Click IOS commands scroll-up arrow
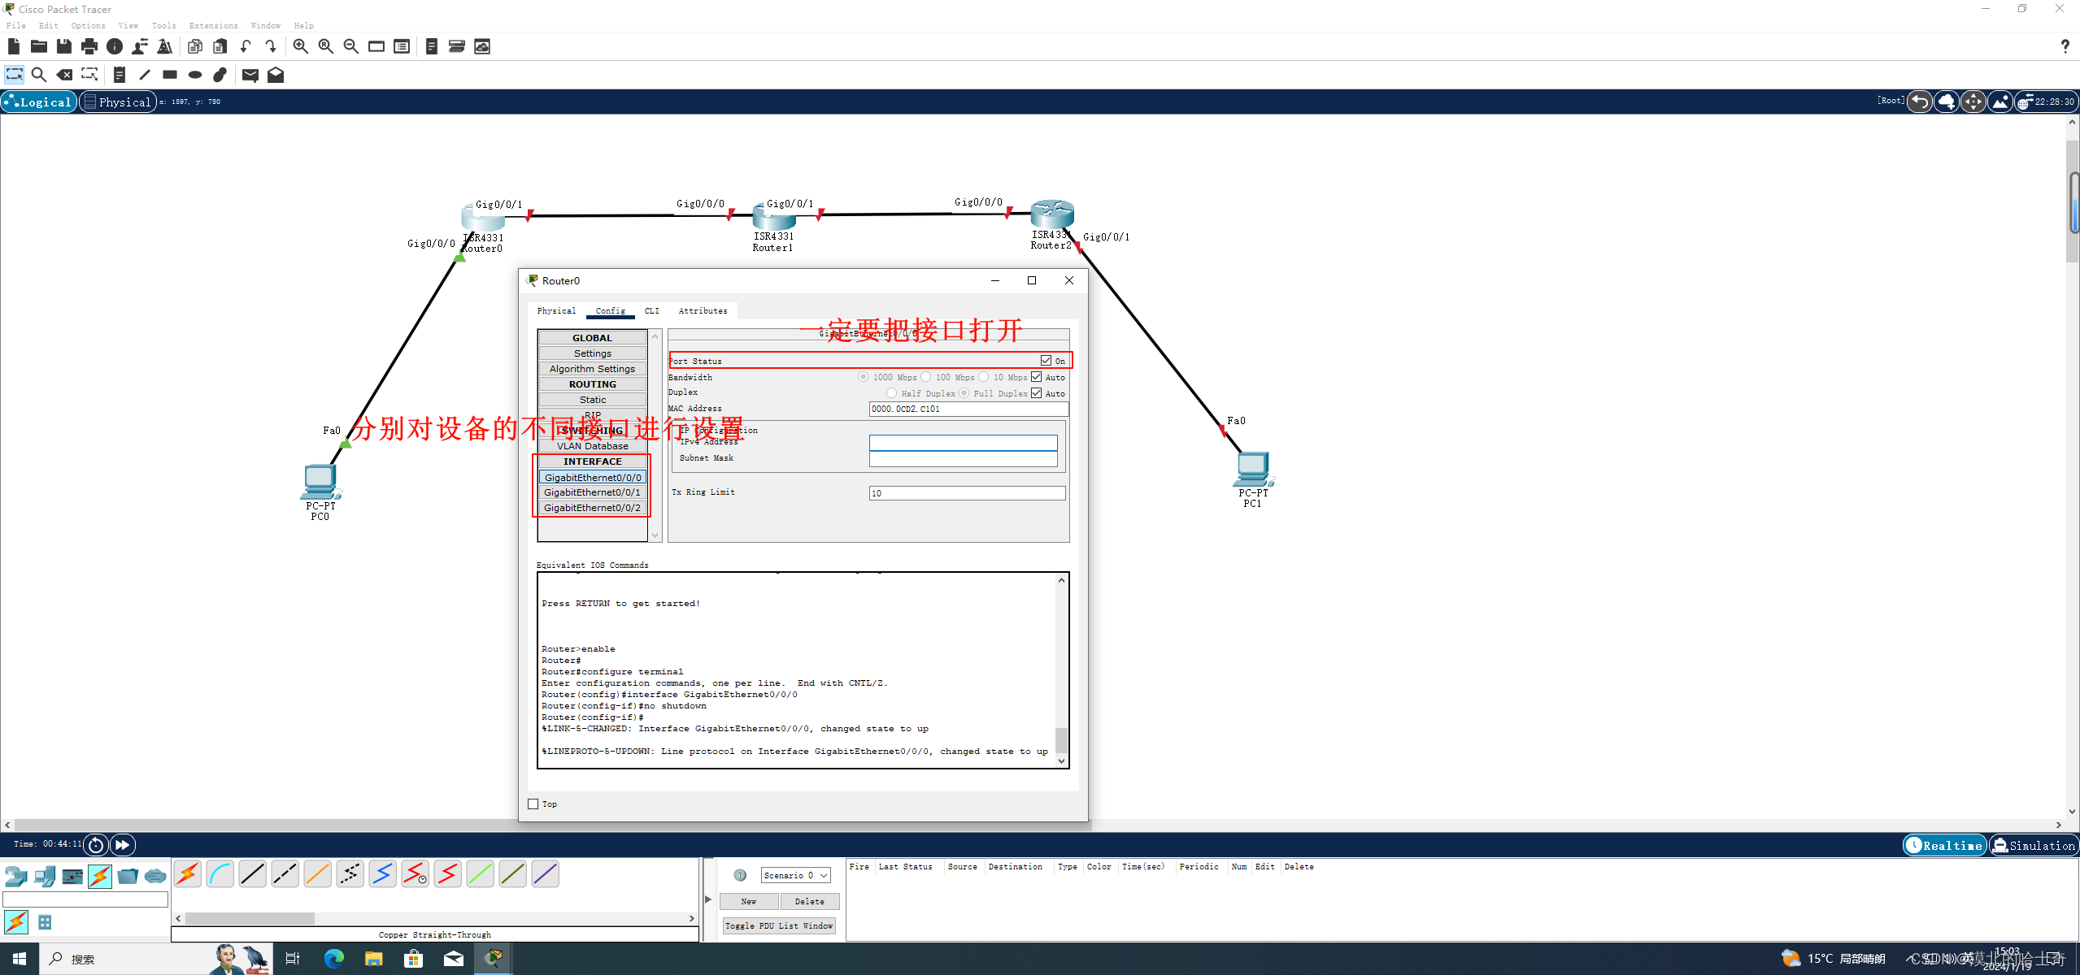 coord(1061,580)
